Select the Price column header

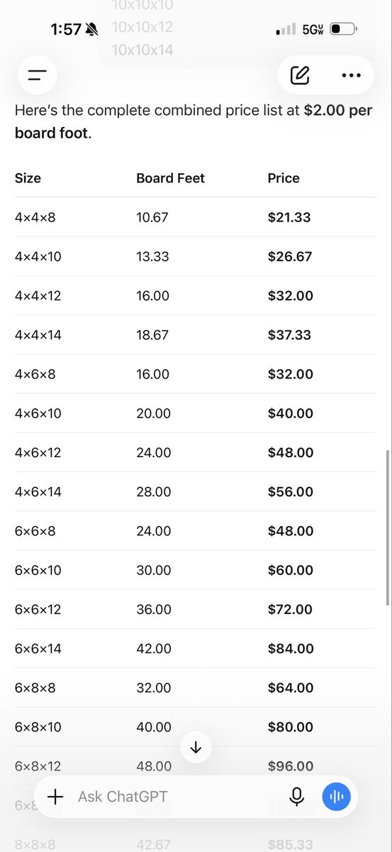[284, 178]
